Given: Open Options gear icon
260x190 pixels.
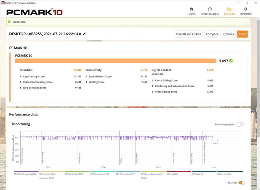Looking at the screenshot, I should point(245,9).
